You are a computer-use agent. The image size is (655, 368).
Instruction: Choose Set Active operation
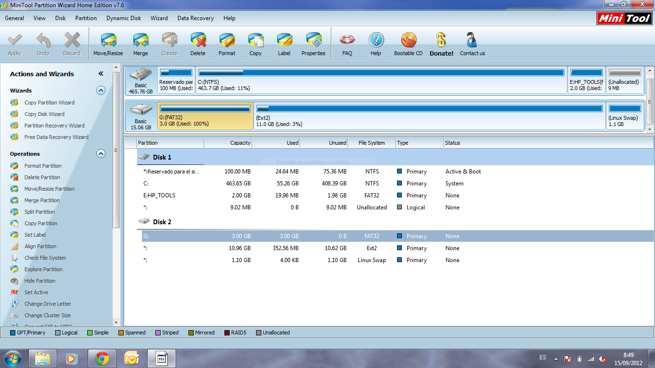click(x=36, y=292)
